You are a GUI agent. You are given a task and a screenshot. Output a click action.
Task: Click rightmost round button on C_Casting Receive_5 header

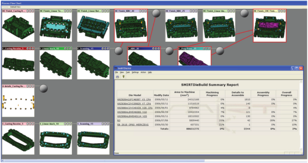pos(33,48)
